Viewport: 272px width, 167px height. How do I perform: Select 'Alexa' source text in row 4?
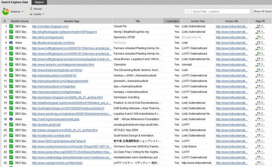tap(18, 42)
